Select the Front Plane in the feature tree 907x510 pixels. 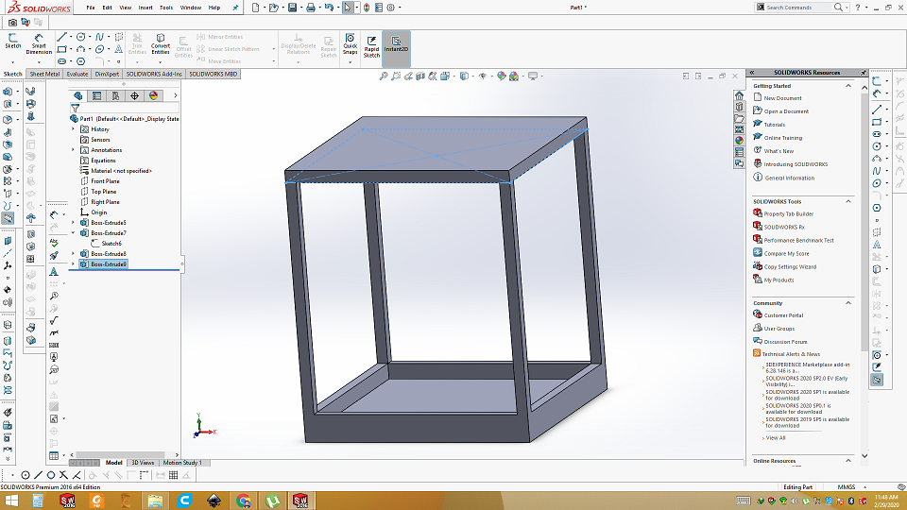(x=105, y=181)
